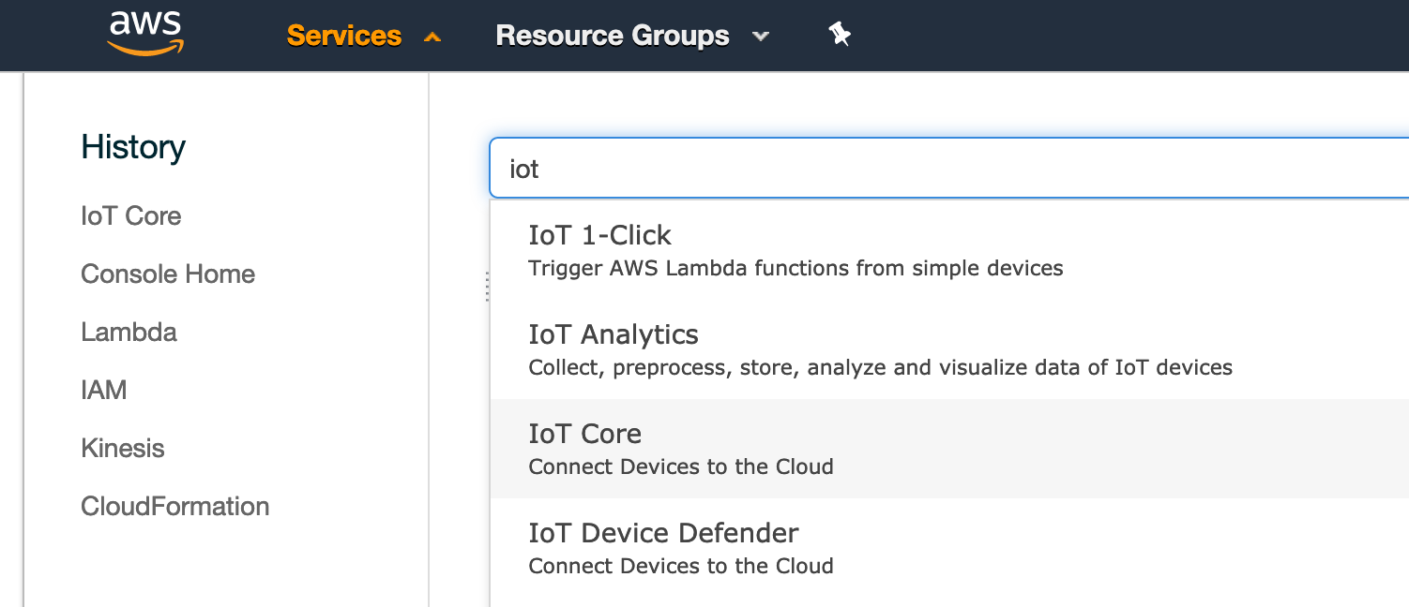Click the pin shortcut icon in the header

point(839,36)
